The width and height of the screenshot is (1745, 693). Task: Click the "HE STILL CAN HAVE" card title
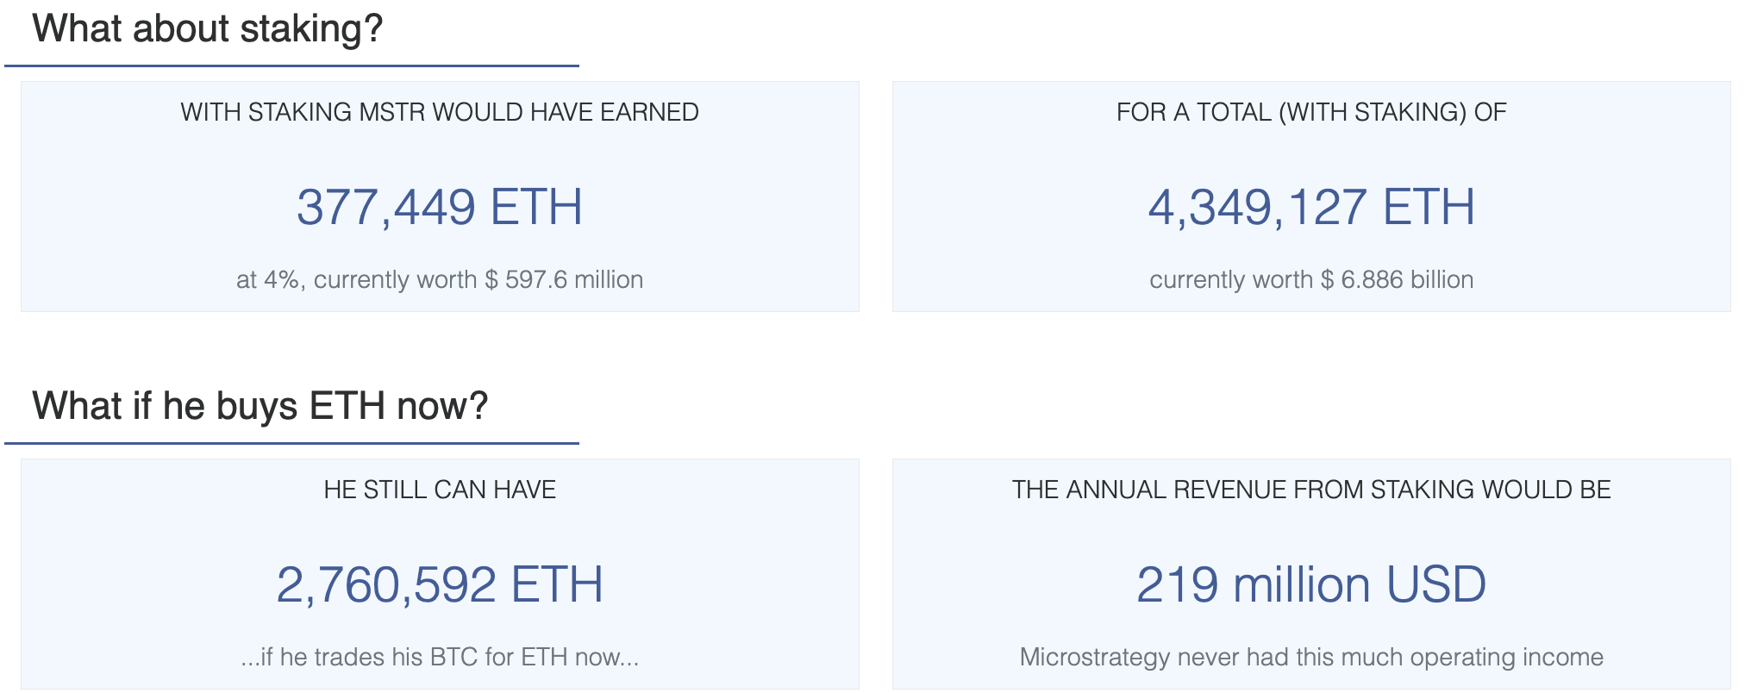click(440, 490)
